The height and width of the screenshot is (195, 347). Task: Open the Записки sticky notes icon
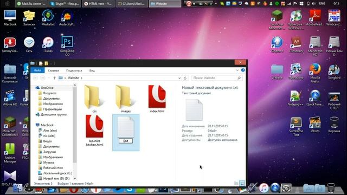[x=29, y=18]
